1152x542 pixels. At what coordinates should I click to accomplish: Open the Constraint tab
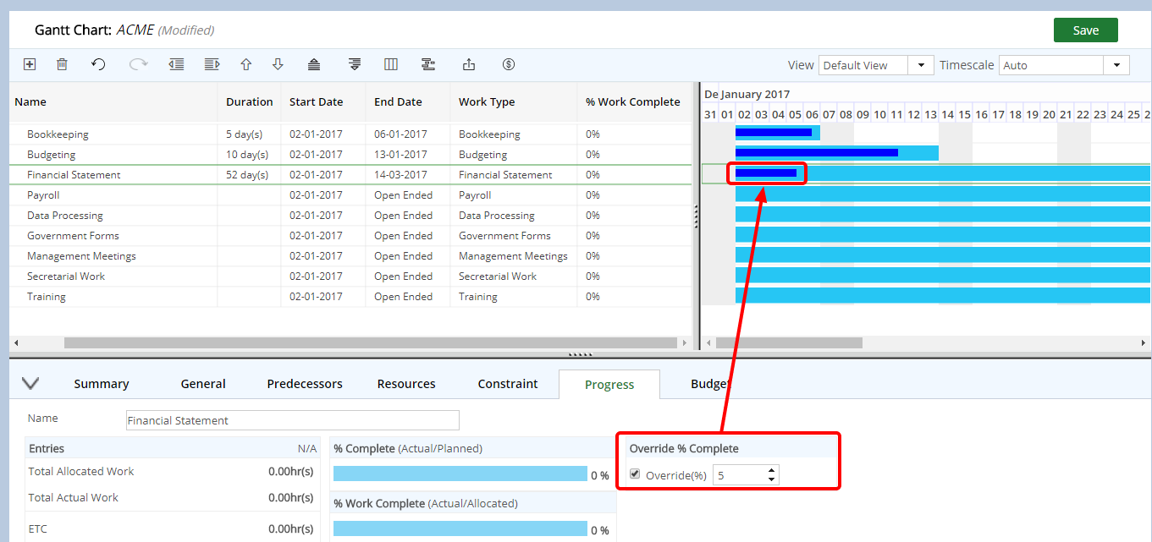click(508, 384)
